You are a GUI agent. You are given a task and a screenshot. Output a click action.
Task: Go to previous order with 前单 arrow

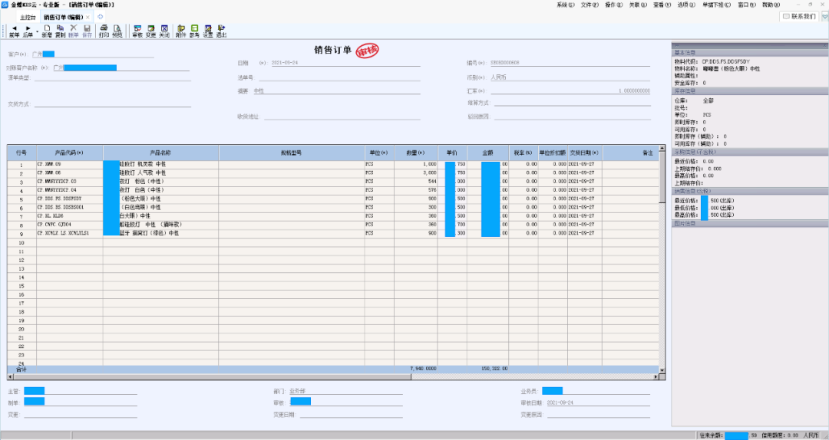[14, 31]
